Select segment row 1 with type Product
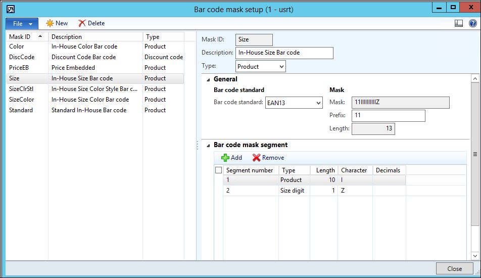Image resolution: width=481 pixels, height=278 pixels. pos(314,180)
